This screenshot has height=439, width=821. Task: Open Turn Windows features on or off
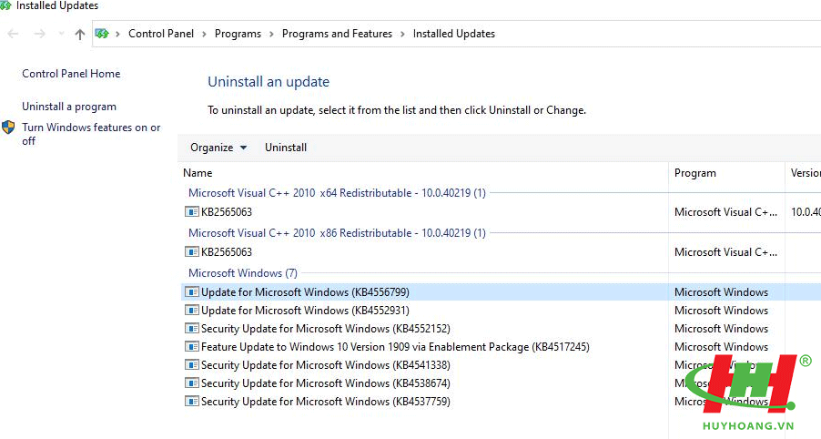(91, 134)
